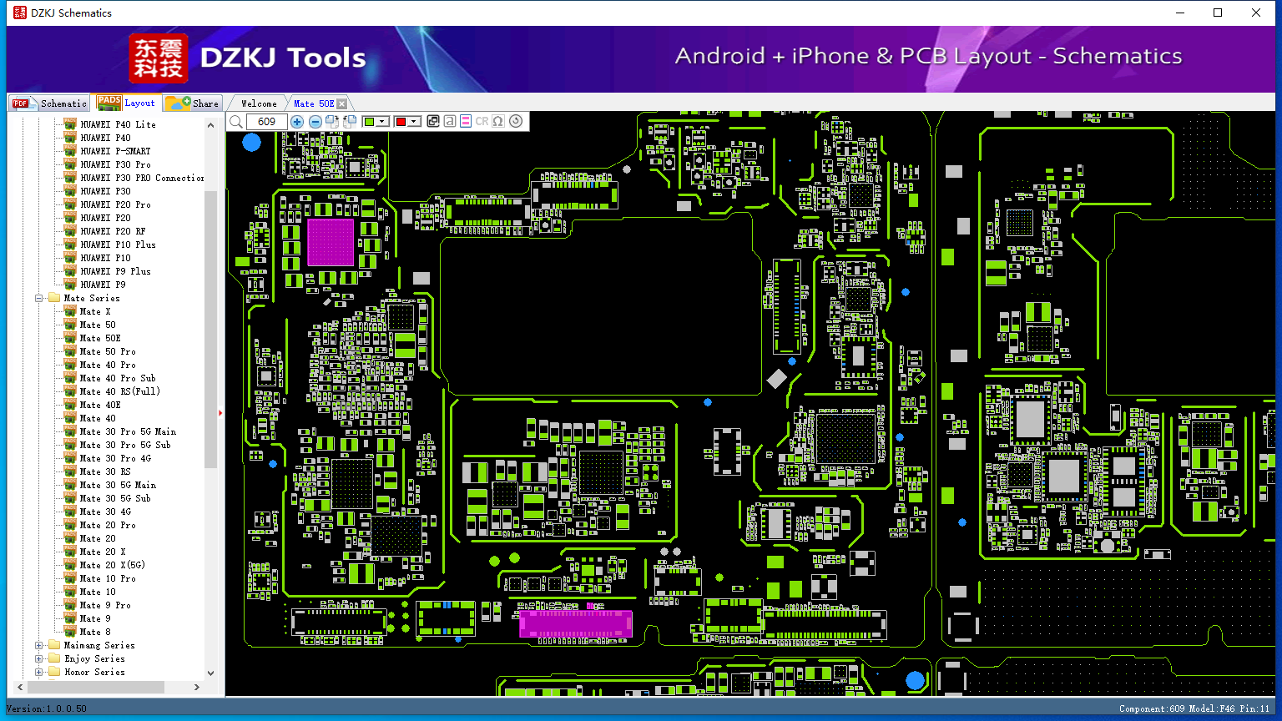Select the magenta highlighted chip on the PCB
The height and width of the screenshot is (721, 1282).
click(x=331, y=242)
